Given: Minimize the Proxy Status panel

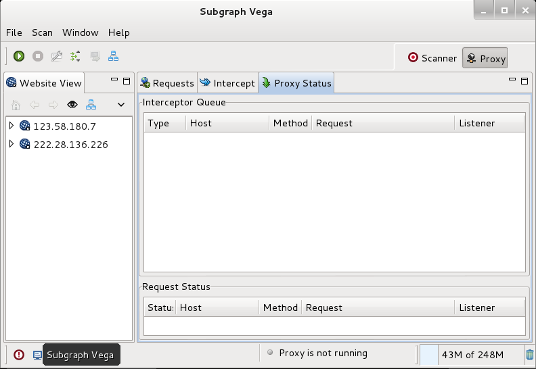Looking at the screenshot, I should (x=512, y=80).
